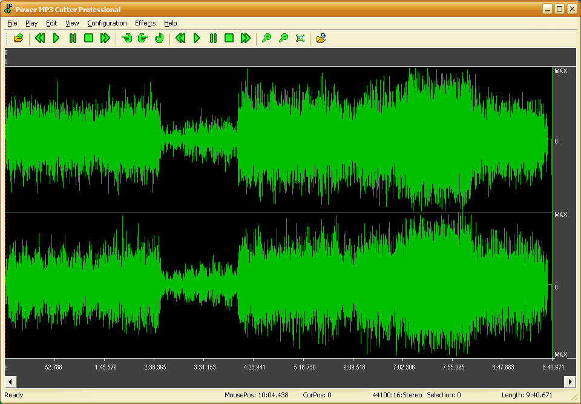The height and width of the screenshot is (404, 581).
Task: Open the Play menu
Action: 31,23
